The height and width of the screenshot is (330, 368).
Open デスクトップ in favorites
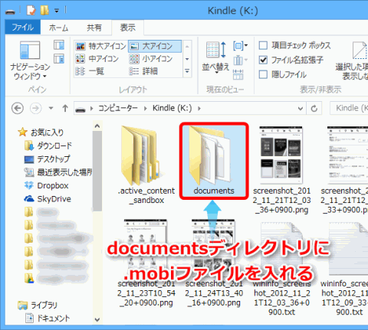coord(47,159)
